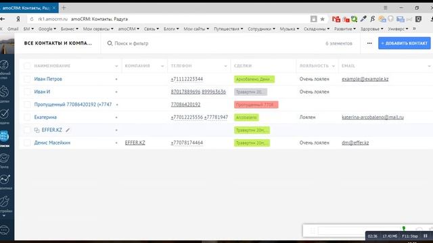This screenshot has height=243, width=433.
Task: Click the red Пропущенный deal tag
Action: 256,105
